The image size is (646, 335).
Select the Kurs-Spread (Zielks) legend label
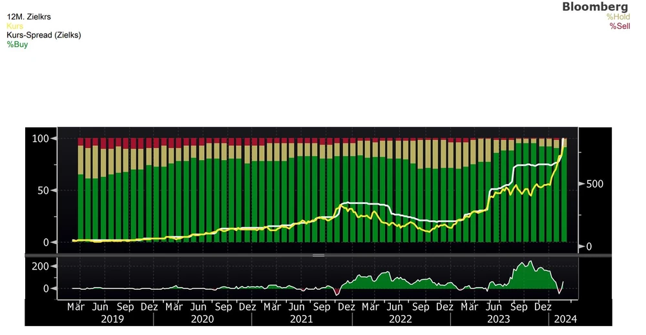point(43,35)
